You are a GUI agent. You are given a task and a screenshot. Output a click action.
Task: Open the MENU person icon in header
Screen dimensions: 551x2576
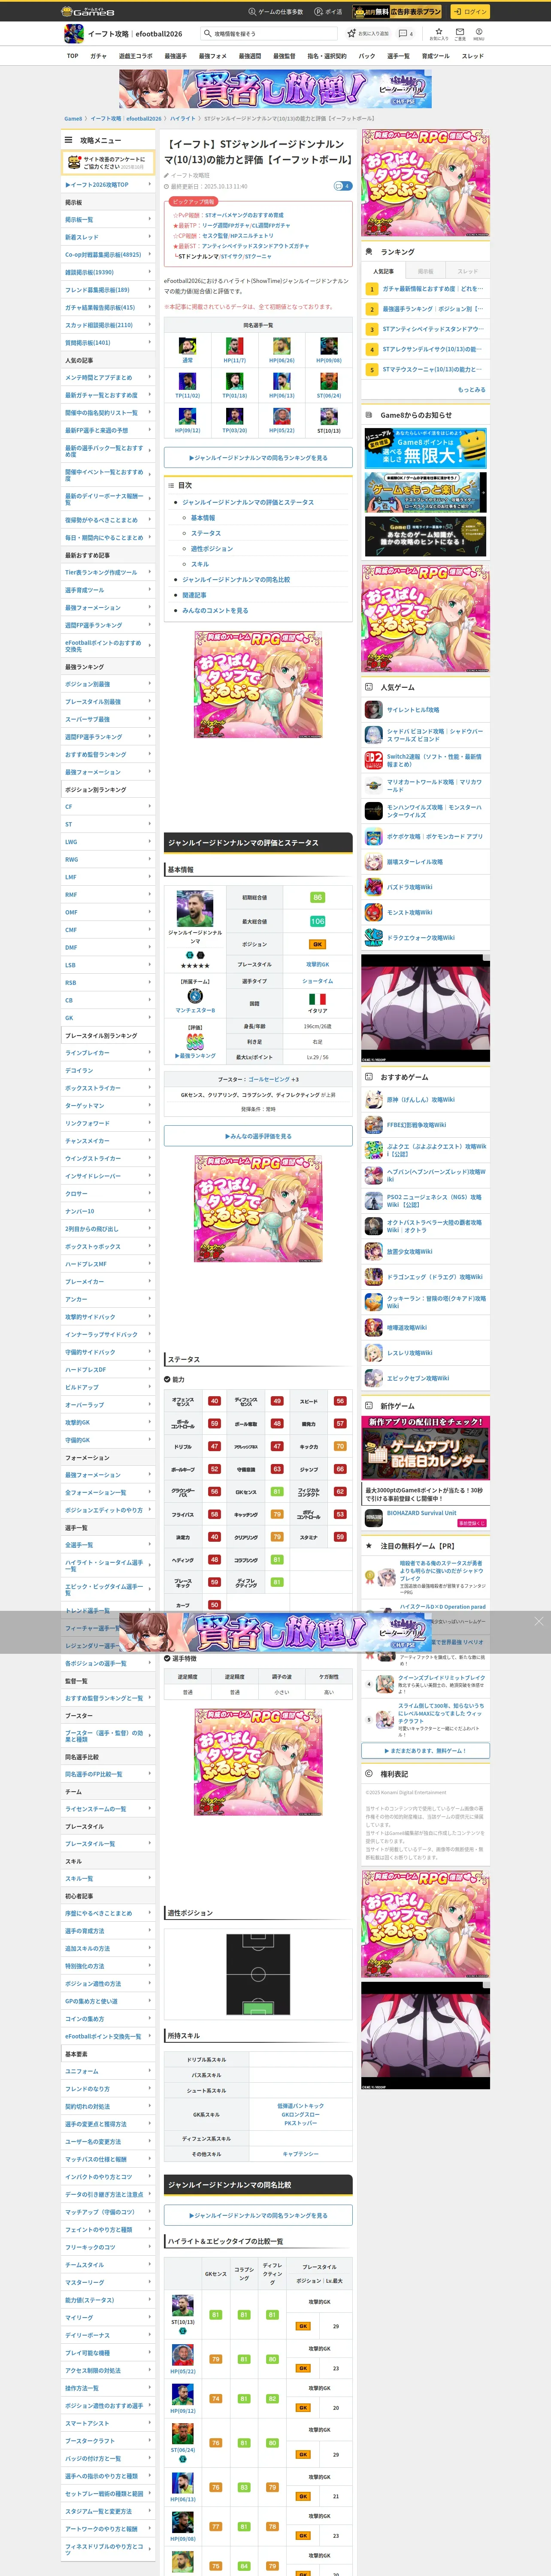click(479, 34)
